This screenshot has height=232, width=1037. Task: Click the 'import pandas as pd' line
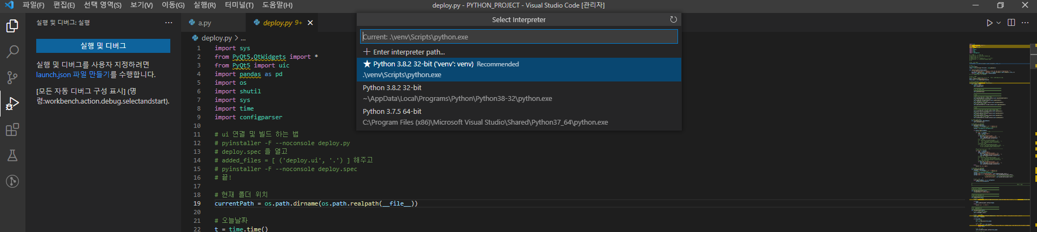click(248, 74)
